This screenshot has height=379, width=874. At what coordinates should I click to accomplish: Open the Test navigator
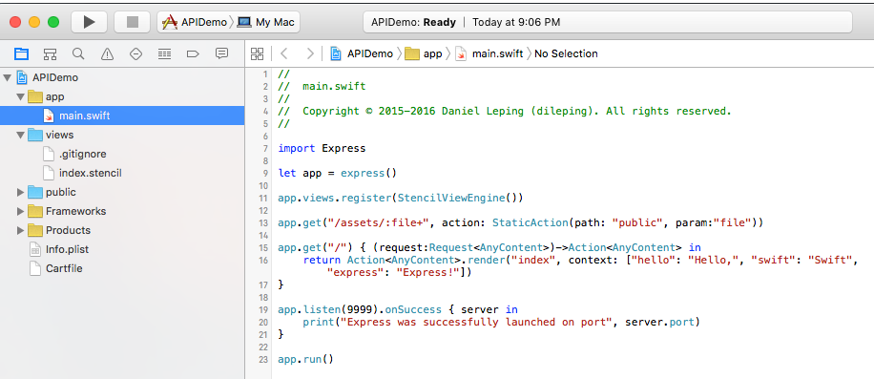[x=135, y=54]
